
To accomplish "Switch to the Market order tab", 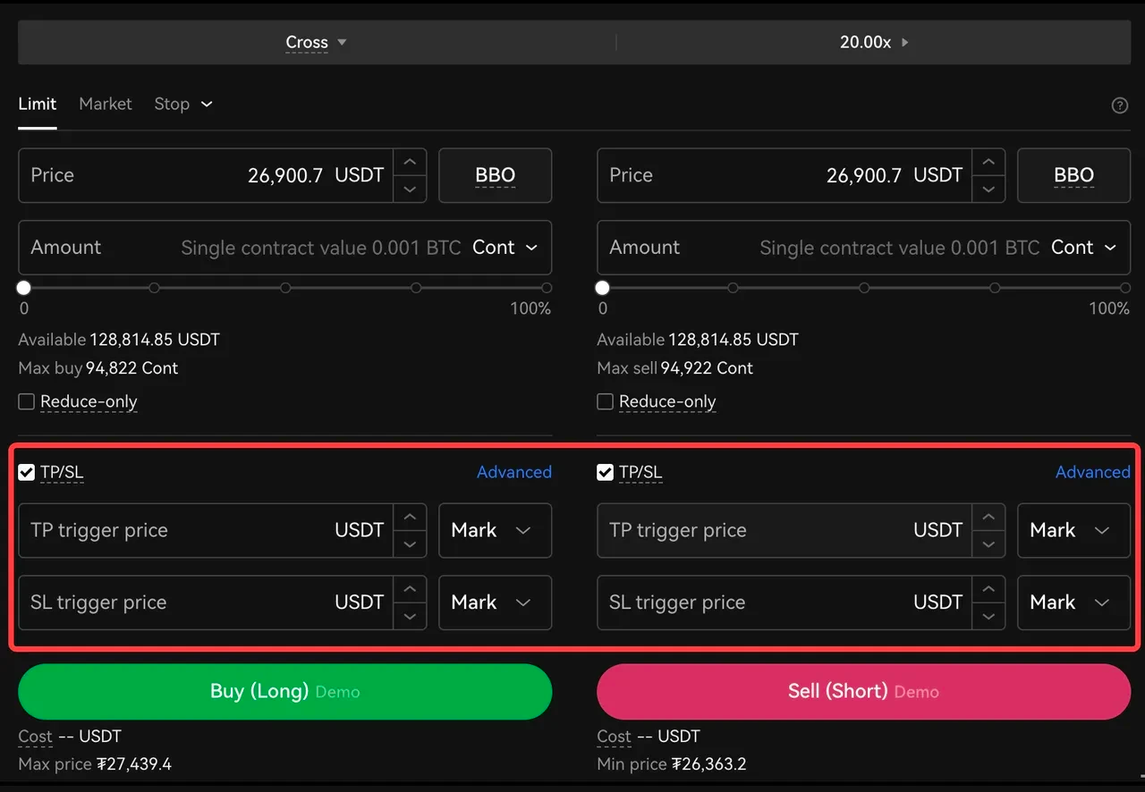I will (x=105, y=104).
